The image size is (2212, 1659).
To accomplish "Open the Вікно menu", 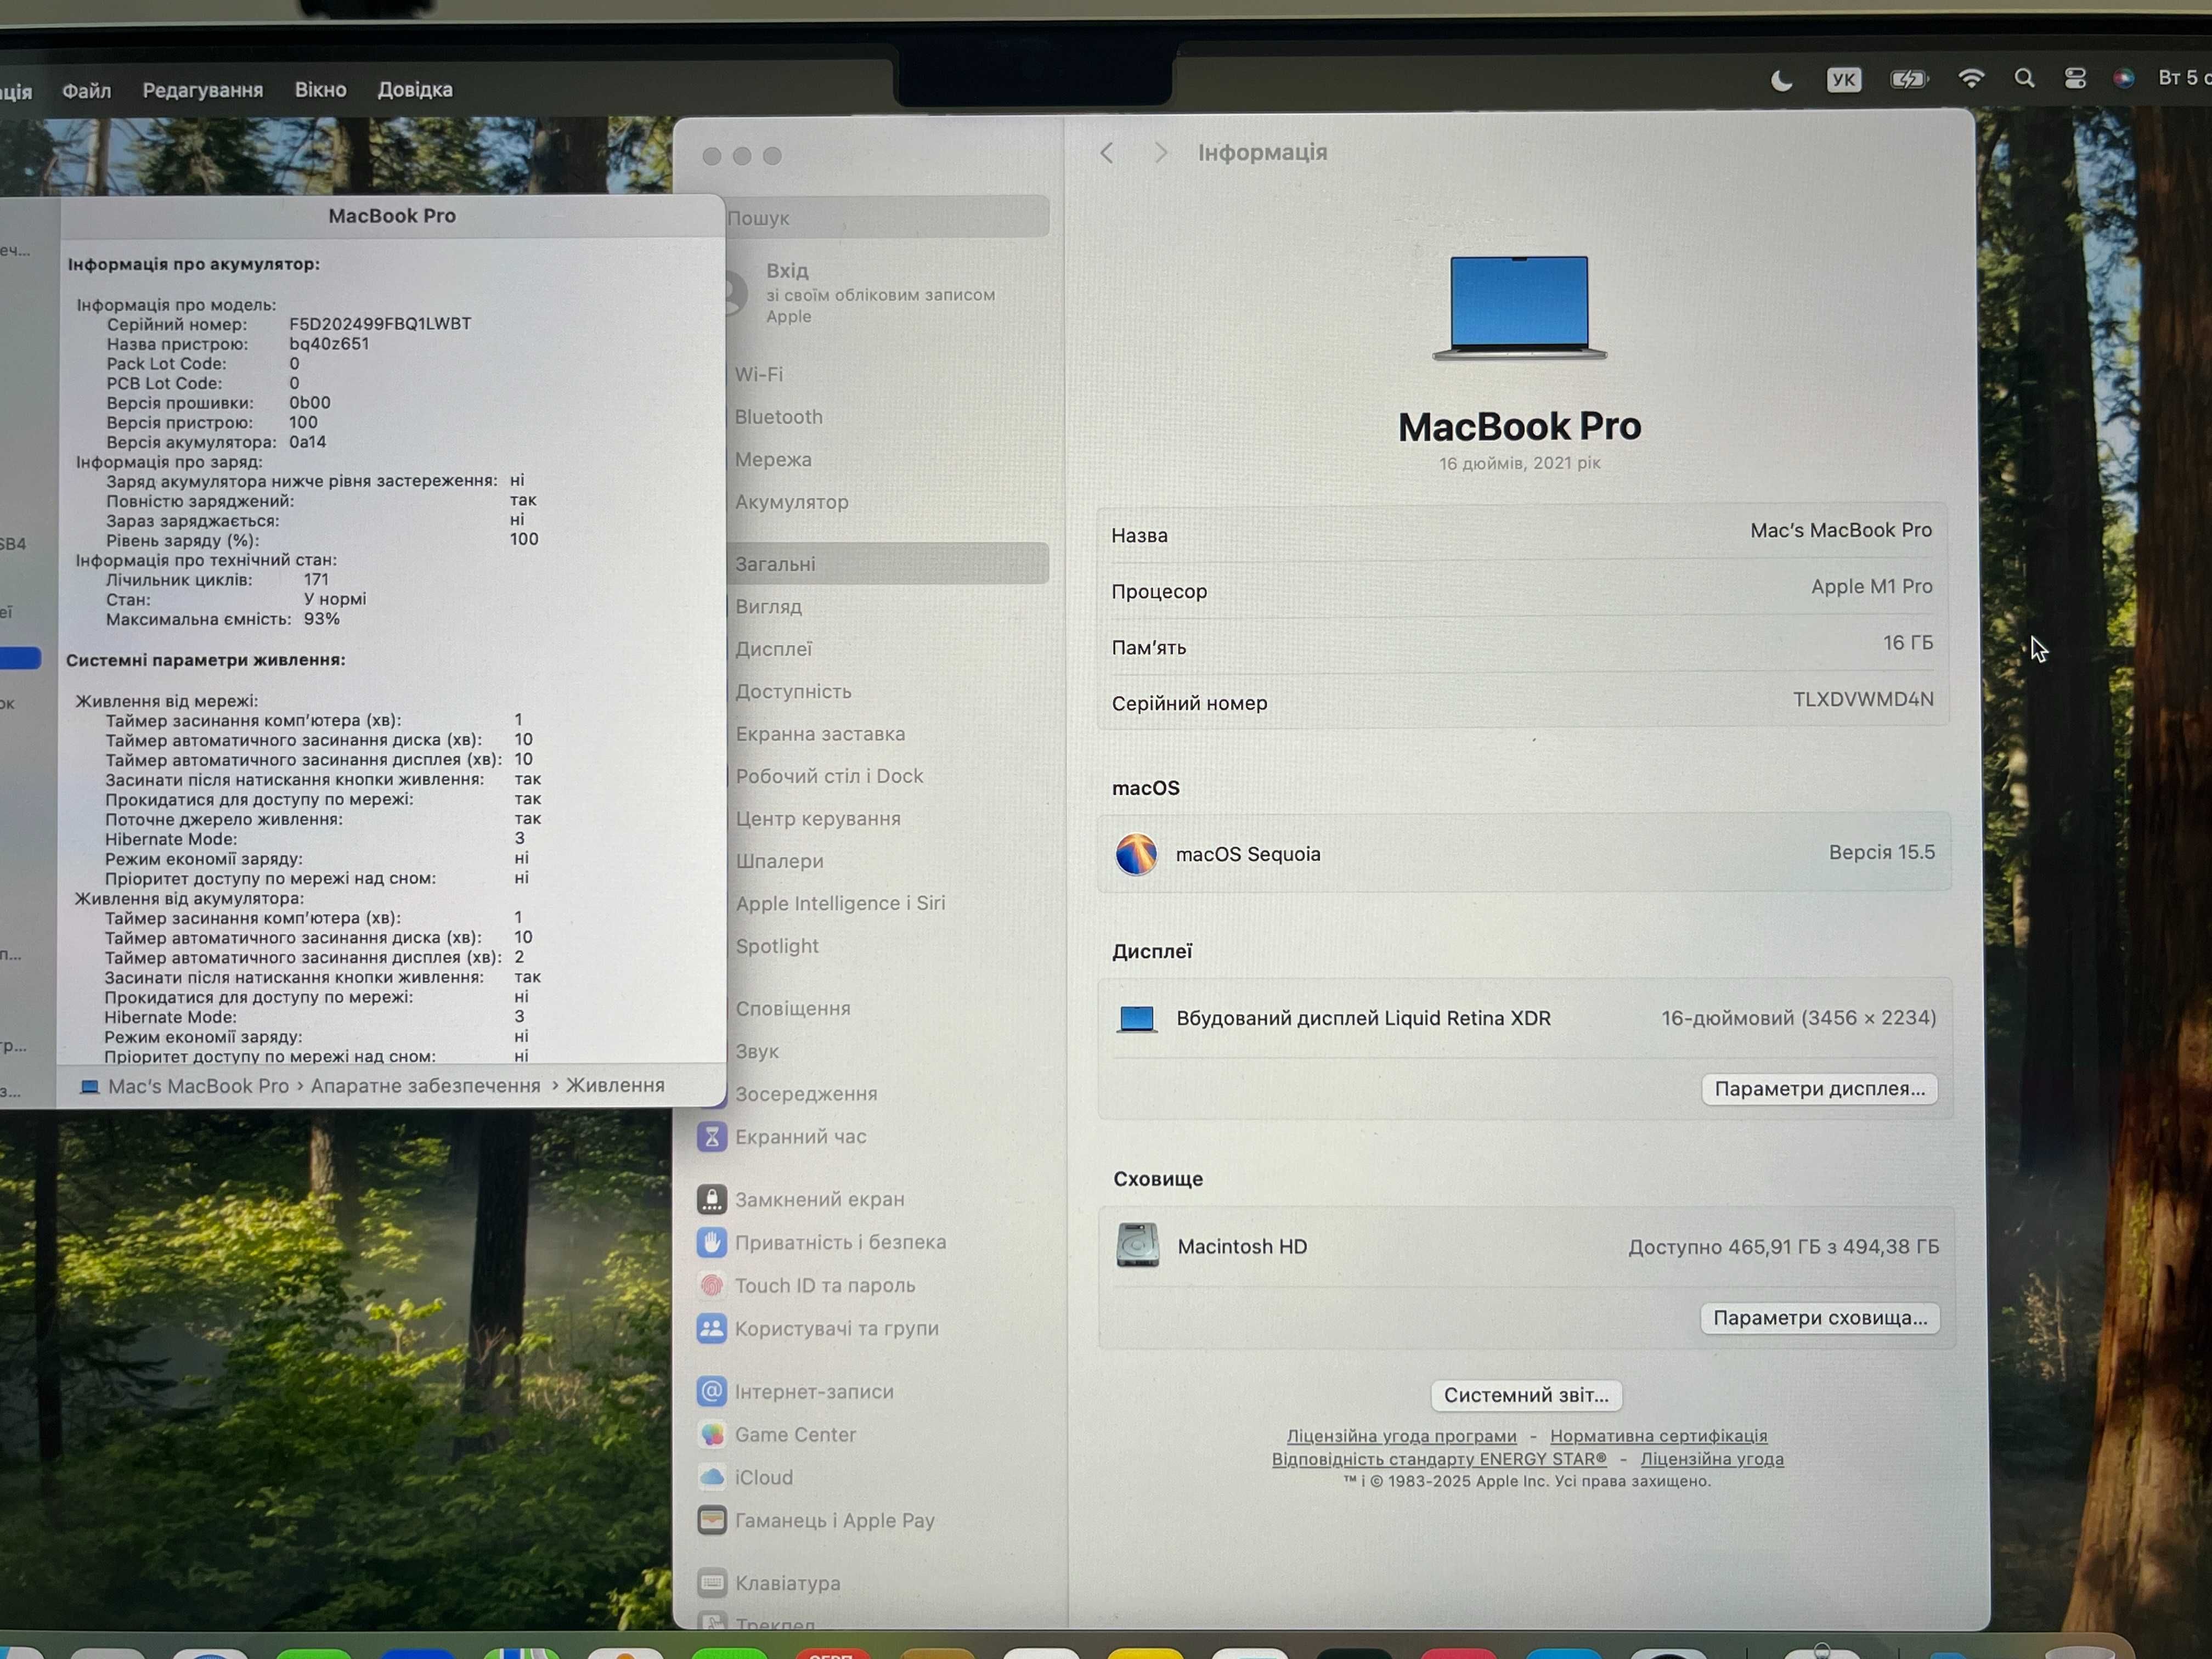I will point(320,90).
